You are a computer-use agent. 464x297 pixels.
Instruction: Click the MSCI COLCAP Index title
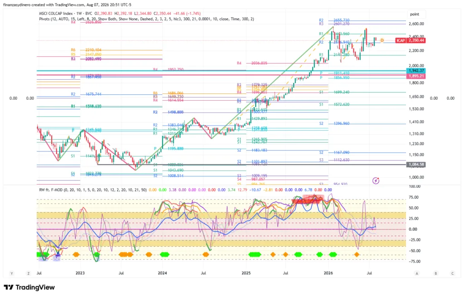56,14
